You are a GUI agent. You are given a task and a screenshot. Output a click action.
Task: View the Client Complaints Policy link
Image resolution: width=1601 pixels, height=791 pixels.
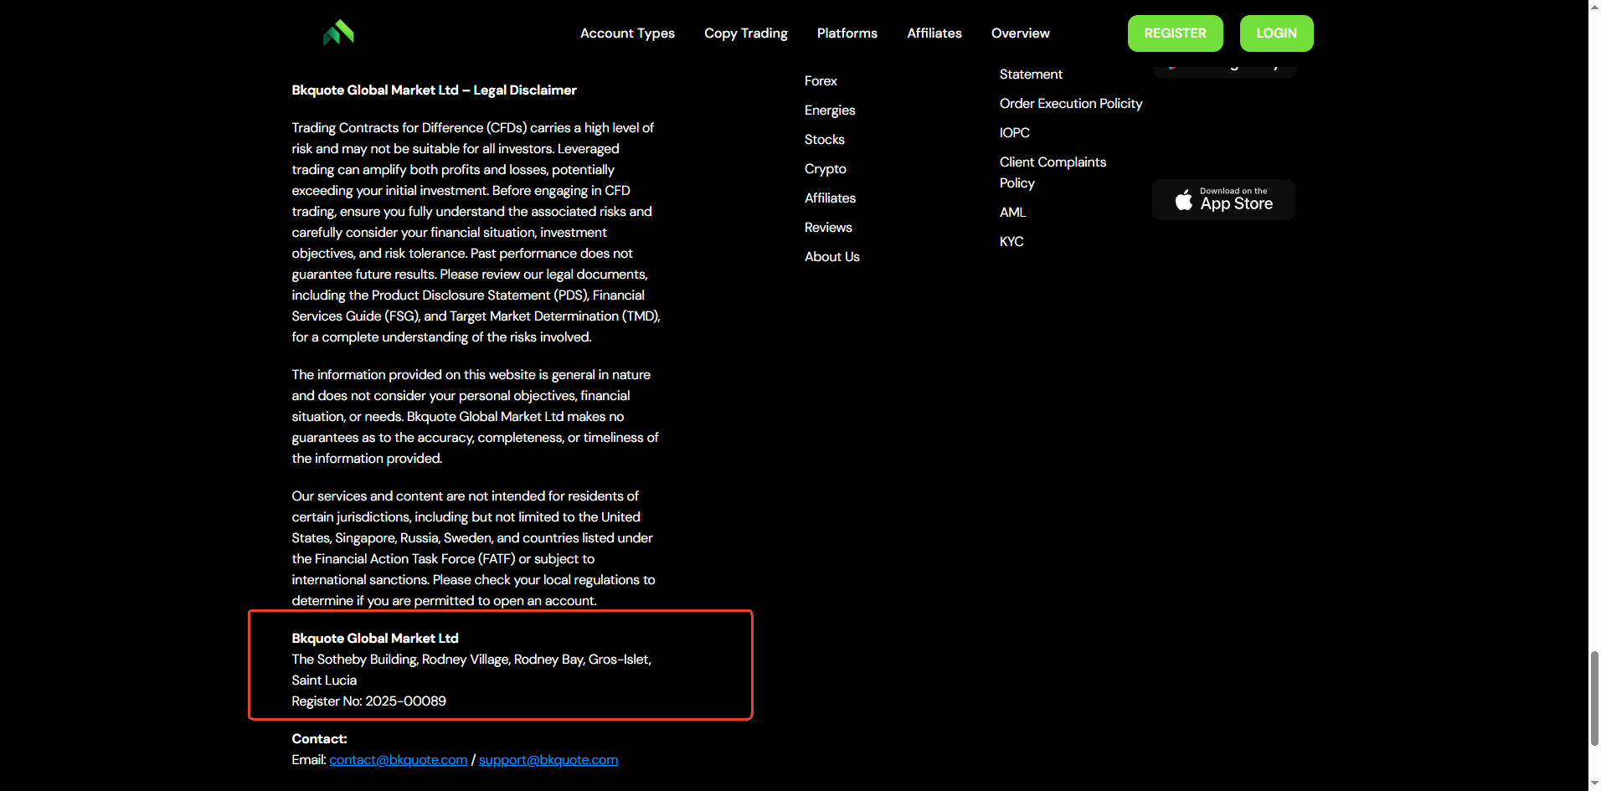1053,172
